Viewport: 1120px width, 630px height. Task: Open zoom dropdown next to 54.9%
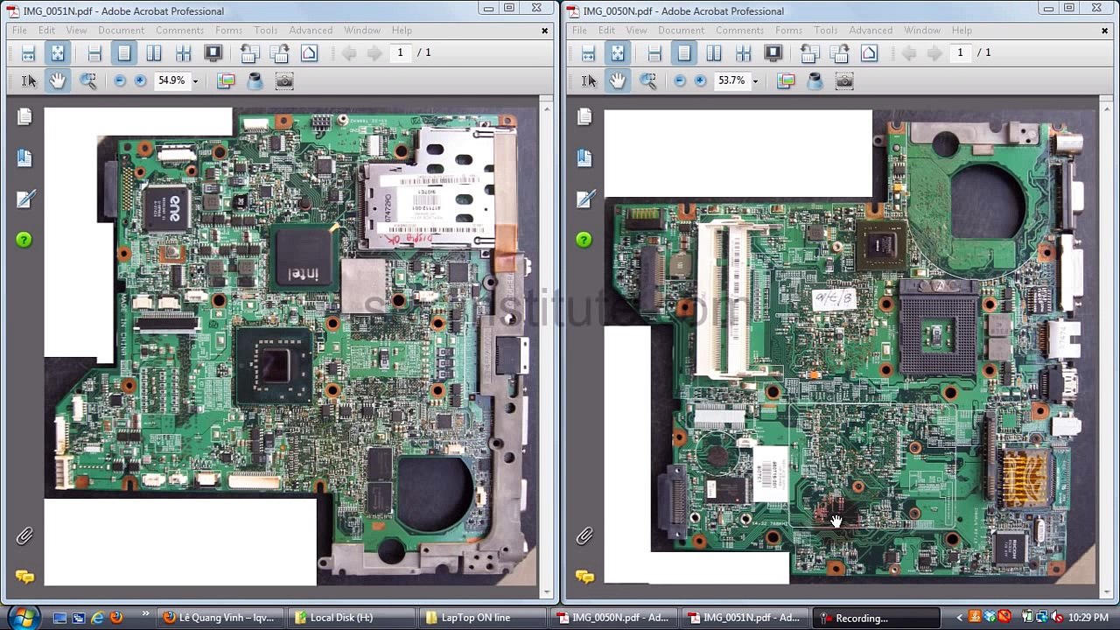click(x=195, y=81)
